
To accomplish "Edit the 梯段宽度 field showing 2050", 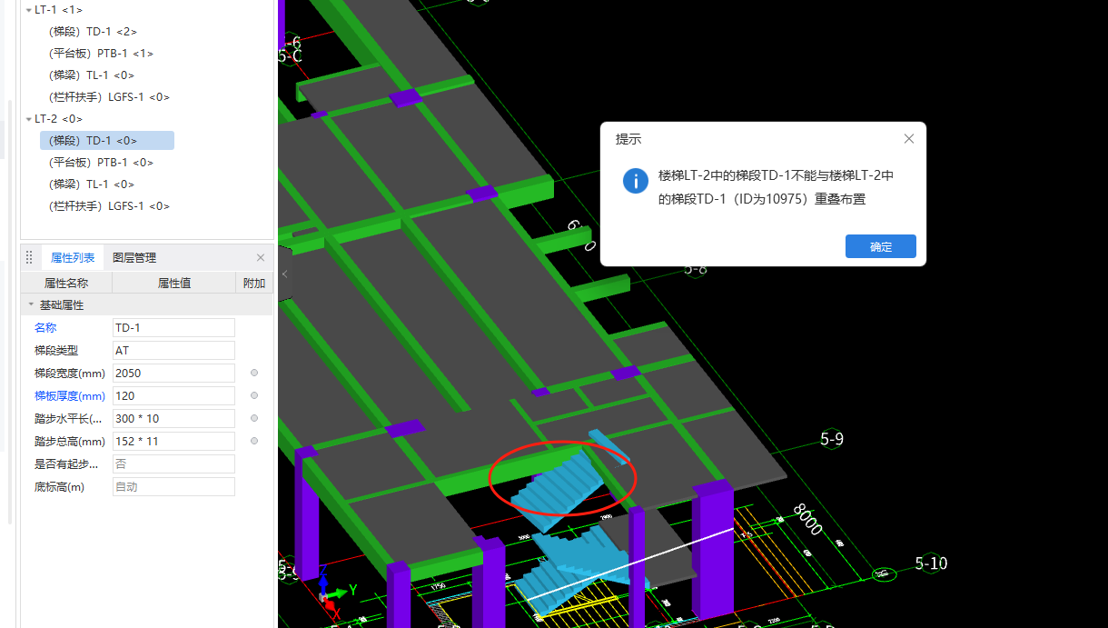I will click(x=173, y=373).
